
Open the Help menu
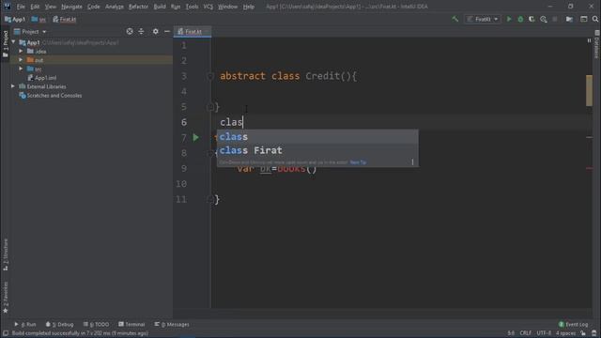[248, 7]
